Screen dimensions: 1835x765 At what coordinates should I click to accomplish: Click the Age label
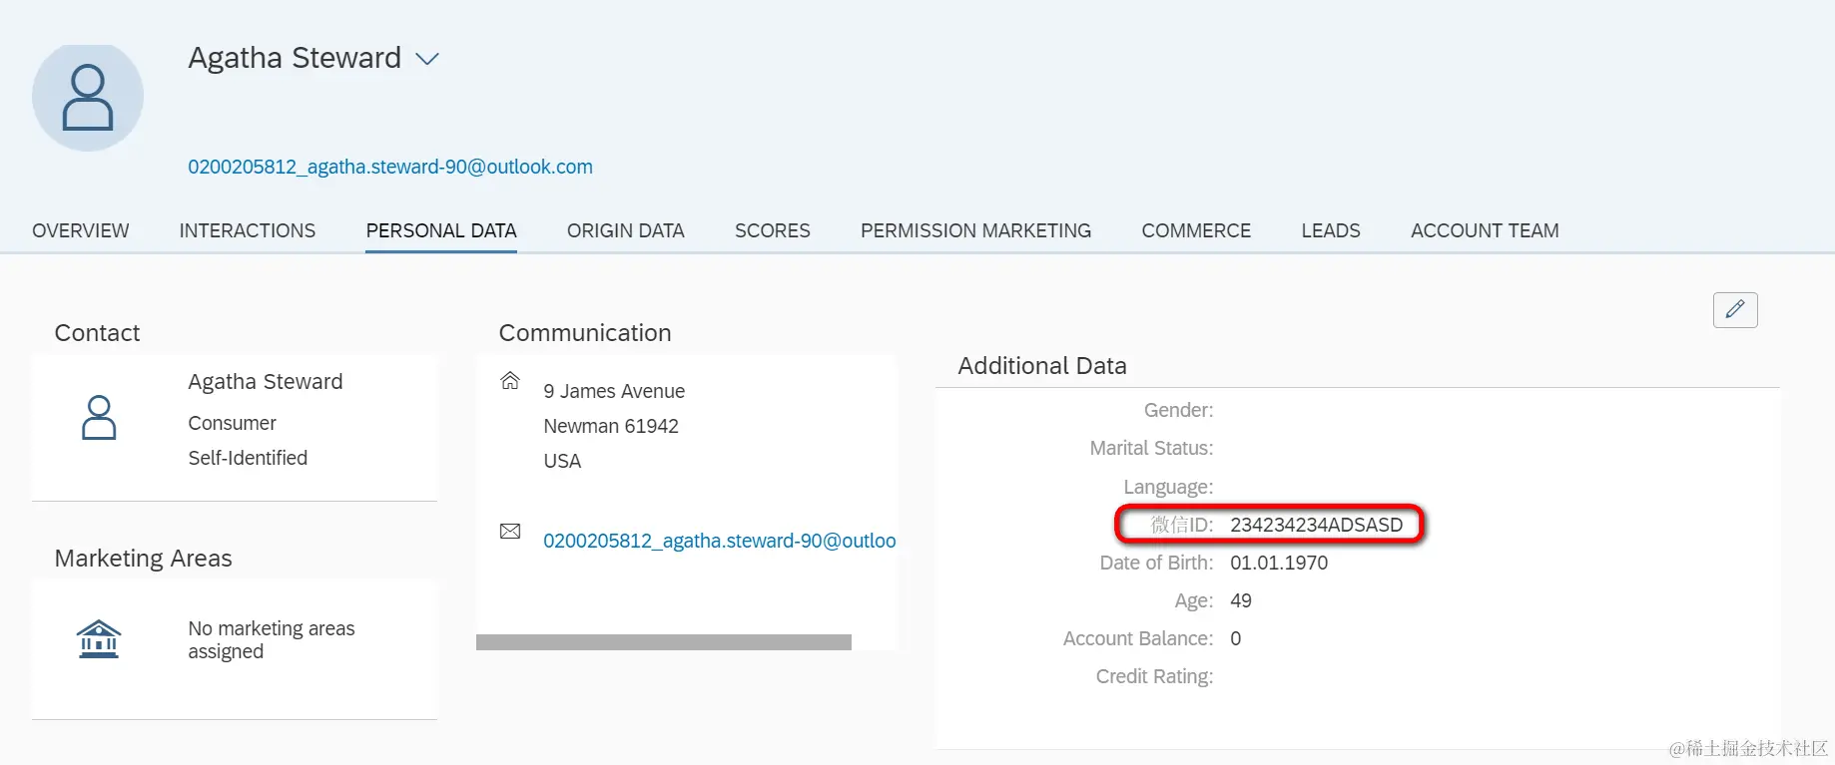point(1194,600)
